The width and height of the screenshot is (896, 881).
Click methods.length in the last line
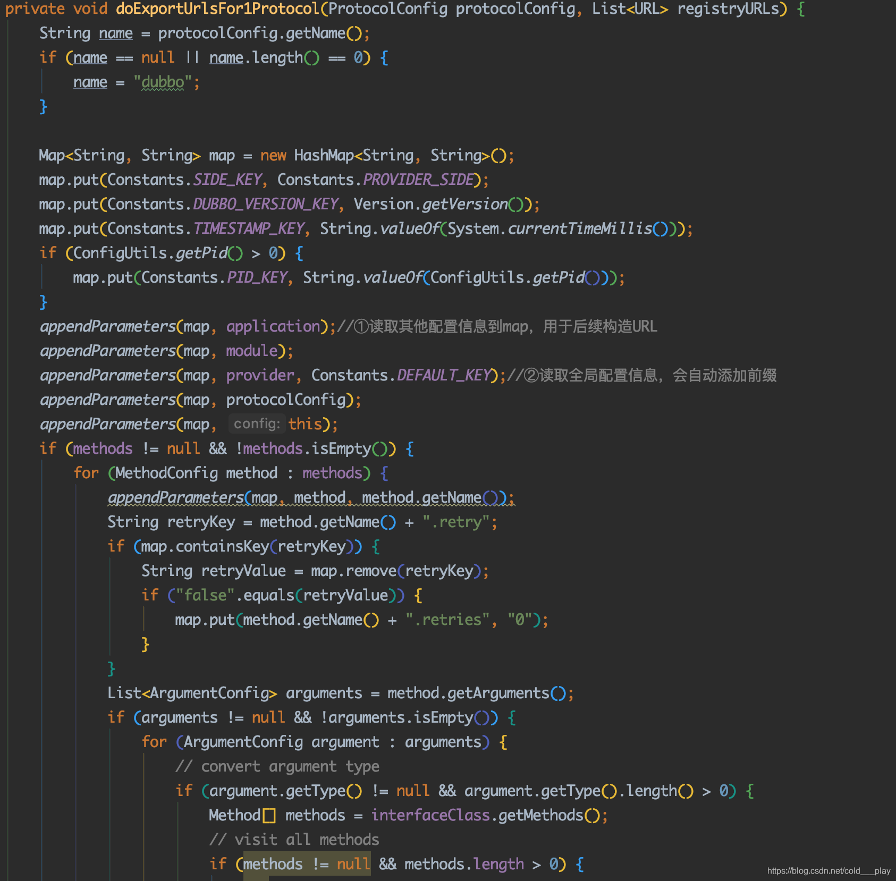point(464,865)
